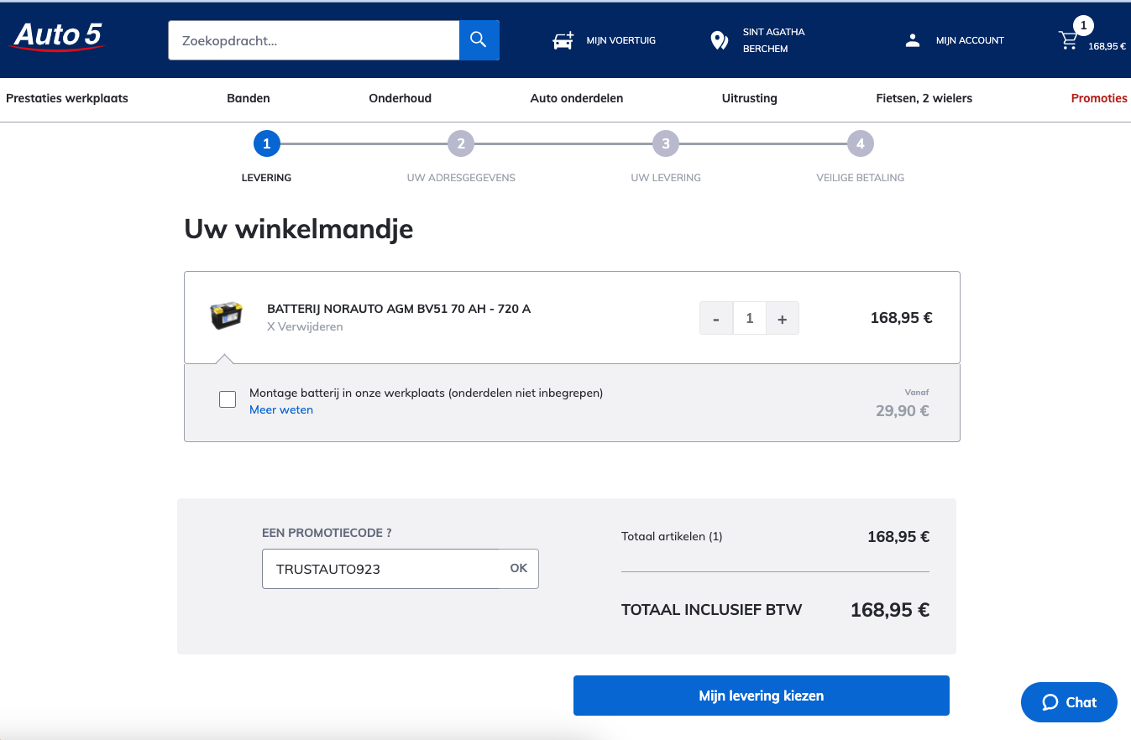Open Fietsen, 2 wielers menu
The width and height of the screenshot is (1131, 740).
(x=924, y=98)
